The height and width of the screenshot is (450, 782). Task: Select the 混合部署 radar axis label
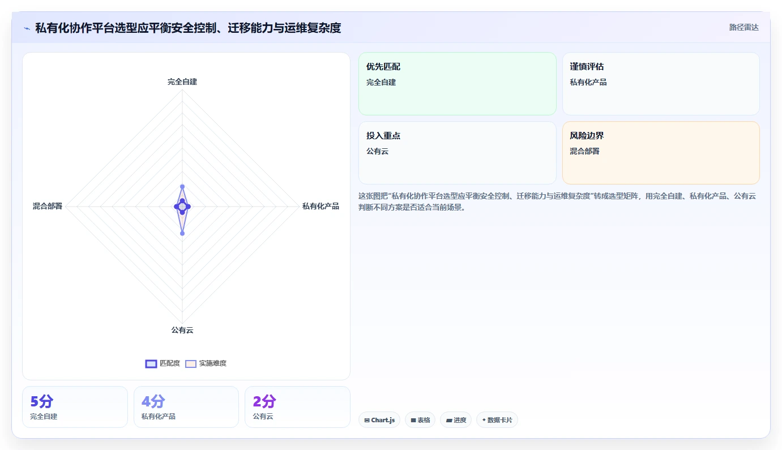tap(48, 206)
